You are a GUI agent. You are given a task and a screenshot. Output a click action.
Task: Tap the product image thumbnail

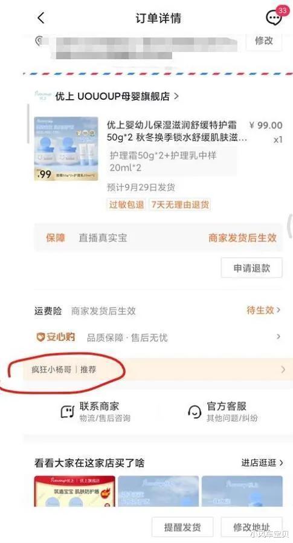click(x=66, y=149)
